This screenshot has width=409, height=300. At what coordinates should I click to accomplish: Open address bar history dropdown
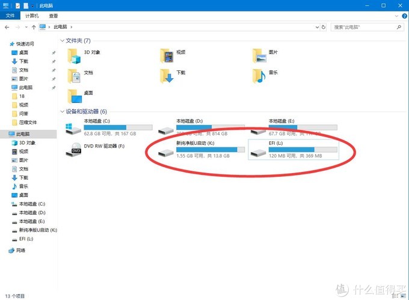(317, 27)
